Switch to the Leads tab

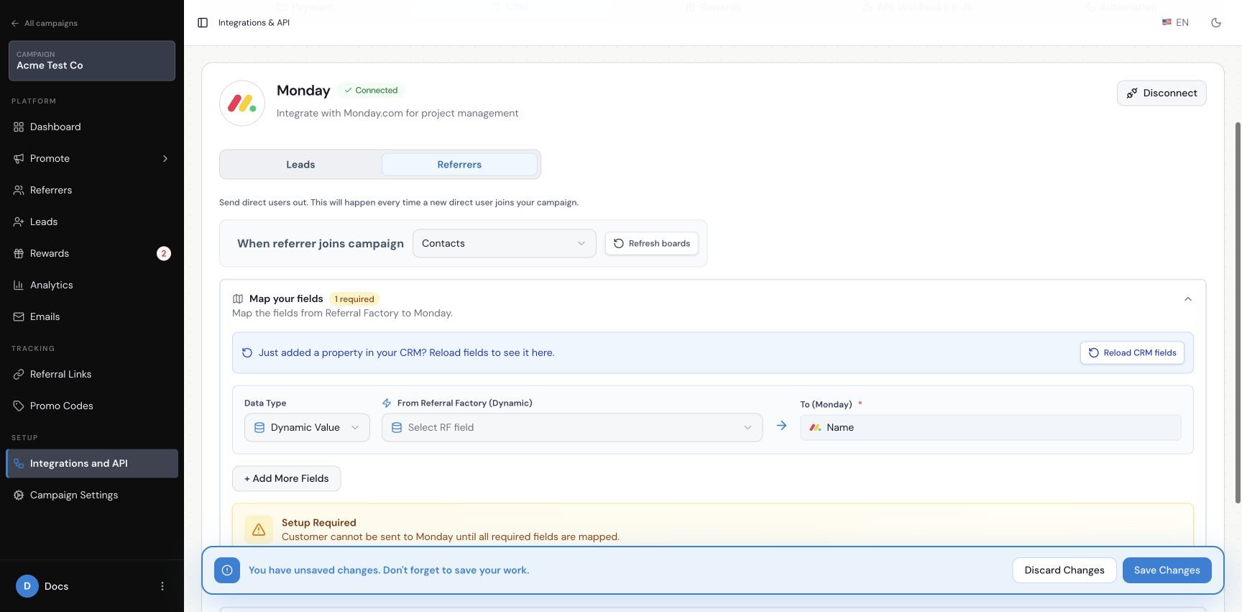click(x=300, y=165)
